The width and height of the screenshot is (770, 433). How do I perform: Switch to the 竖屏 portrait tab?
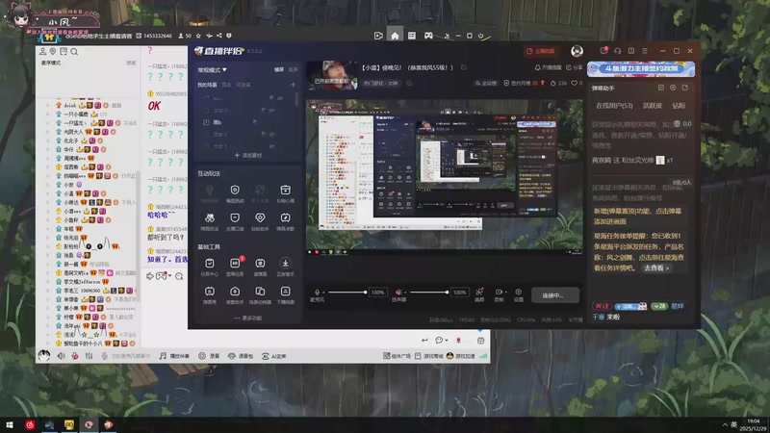pos(294,69)
